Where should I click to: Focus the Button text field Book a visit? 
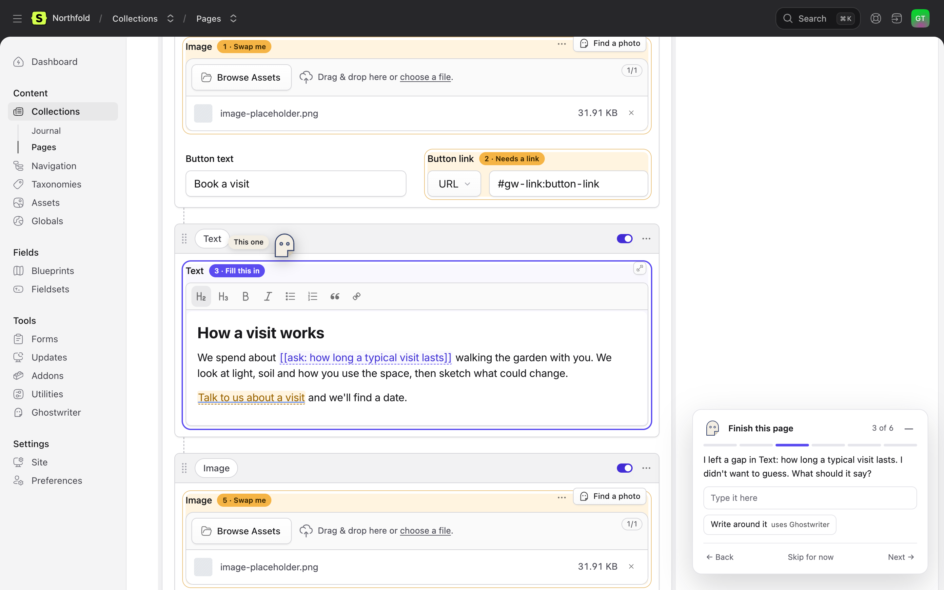click(x=296, y=184)
